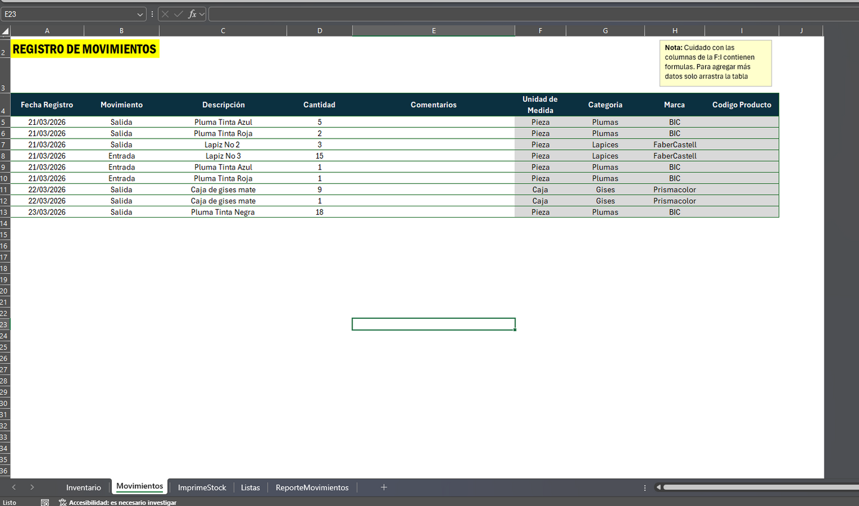This screenshot has width=859, height=506.
Task: Click the Pluma Tinta Negra cell
Action: point(223,212)
